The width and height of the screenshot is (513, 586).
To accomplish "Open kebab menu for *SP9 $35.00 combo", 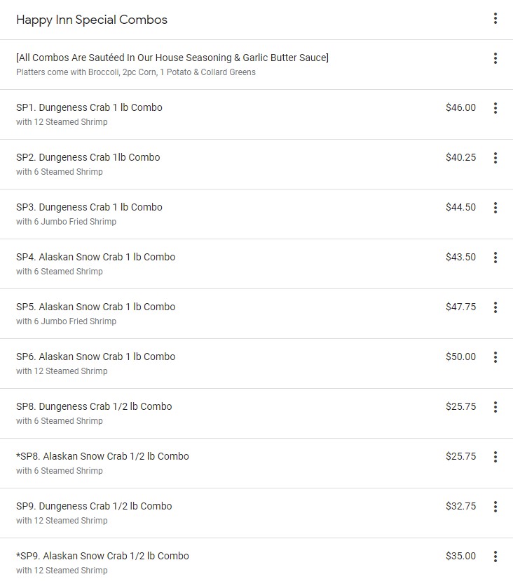I will [x=495, y=557].
